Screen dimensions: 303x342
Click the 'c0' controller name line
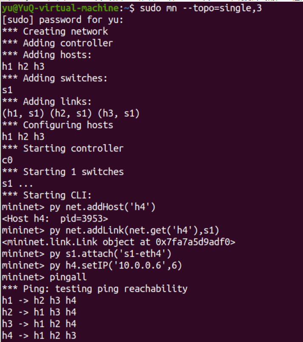coord(8,160)
